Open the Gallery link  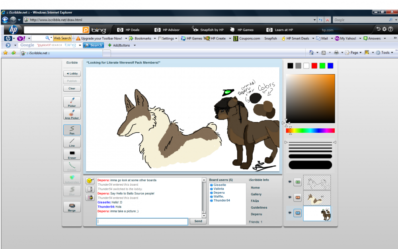(256, 194)
